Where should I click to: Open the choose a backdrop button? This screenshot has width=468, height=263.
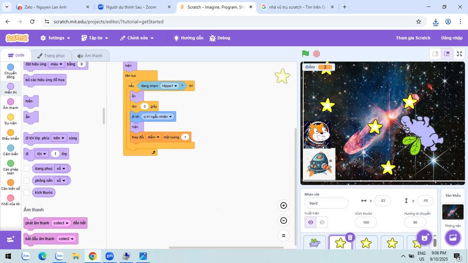453,238
